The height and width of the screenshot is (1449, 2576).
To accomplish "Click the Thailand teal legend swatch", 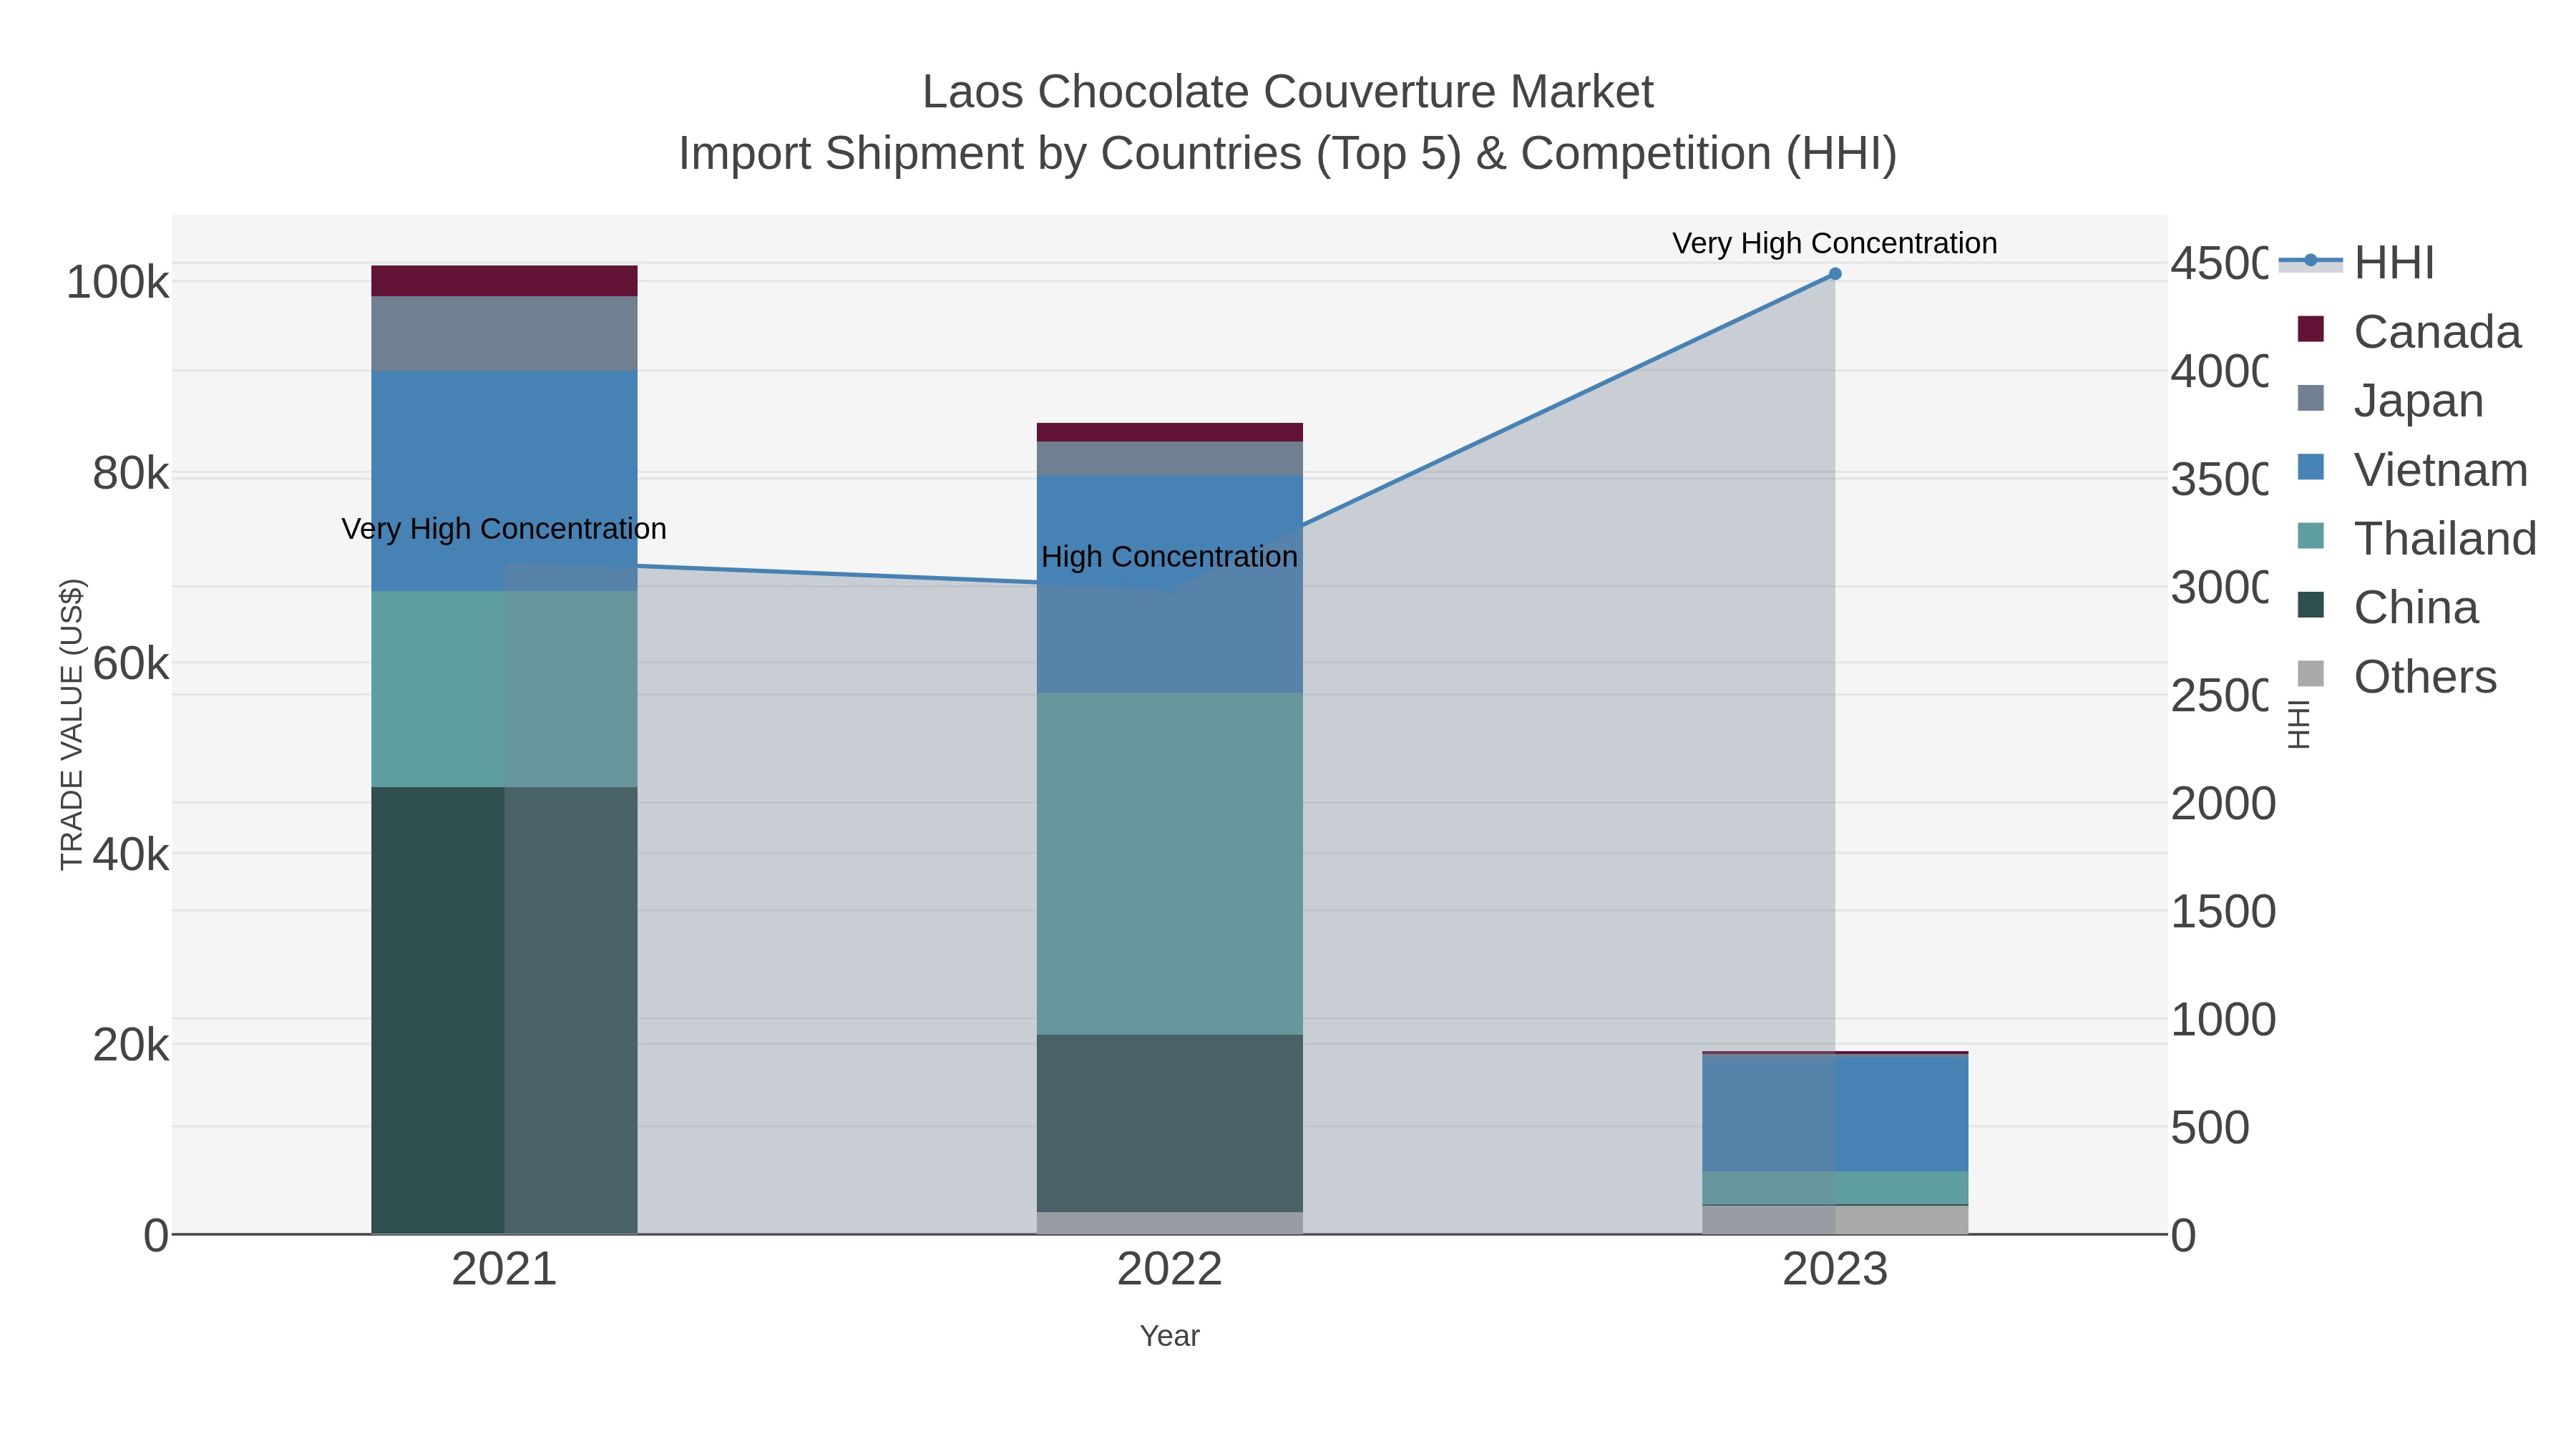I will [x=2311, y=536].
